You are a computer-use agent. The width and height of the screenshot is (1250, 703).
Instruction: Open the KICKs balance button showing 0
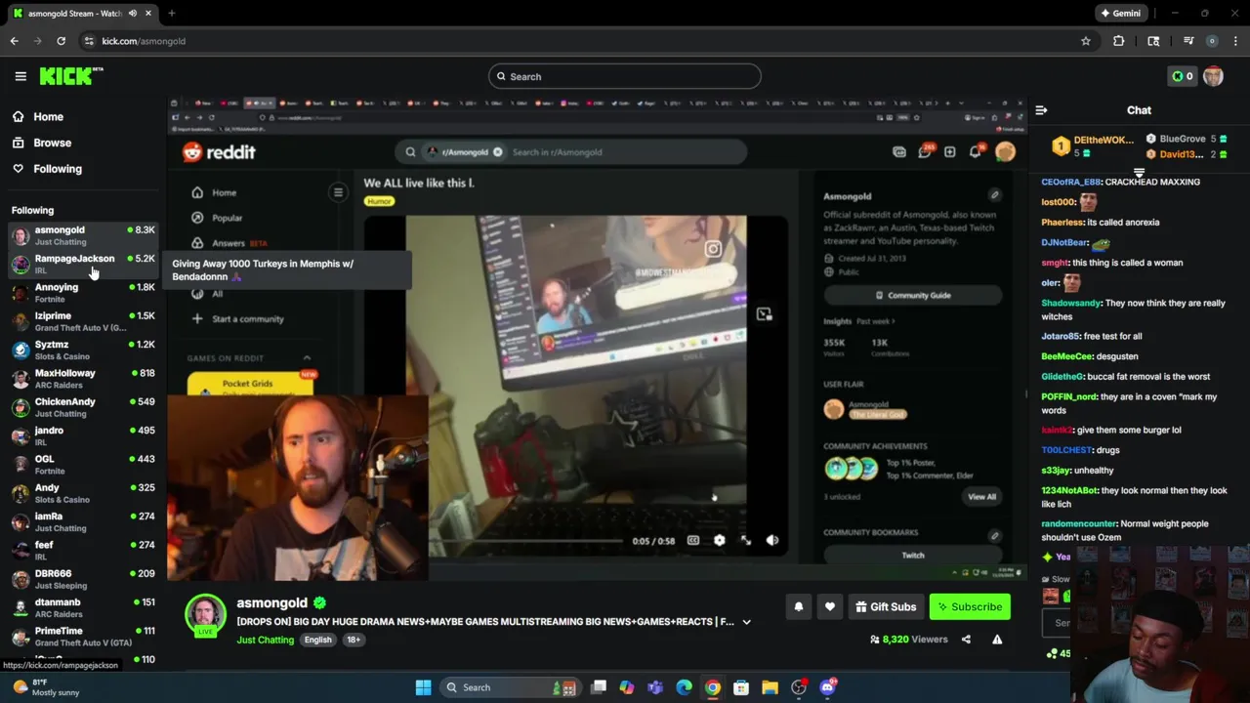(x=1182, y=76)
